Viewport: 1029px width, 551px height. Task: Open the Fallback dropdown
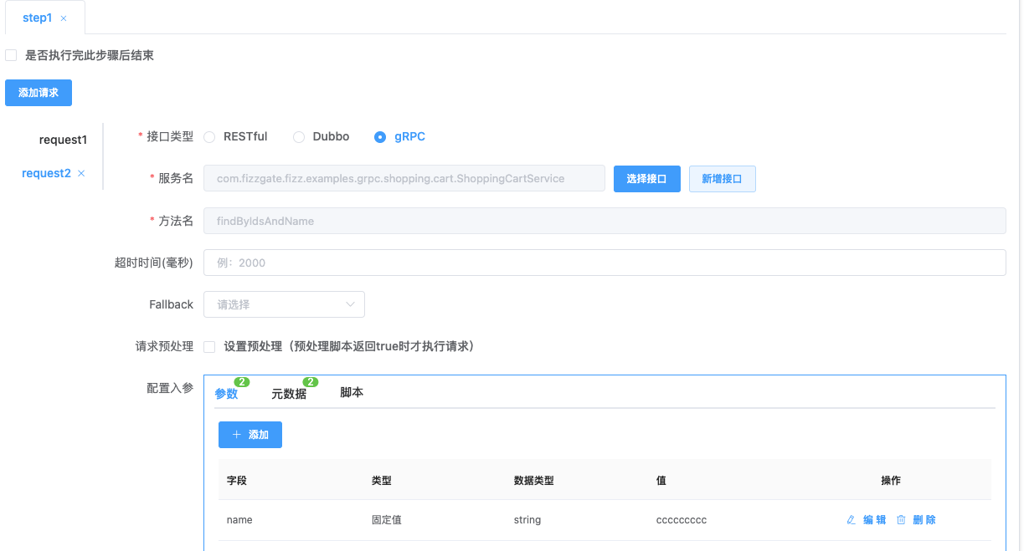[284, 304]
